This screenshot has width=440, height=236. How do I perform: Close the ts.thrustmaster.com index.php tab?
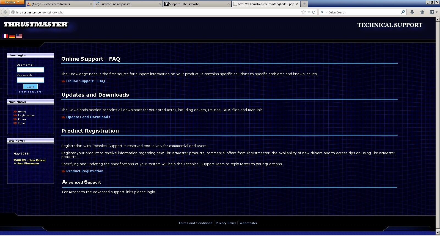pos(297,4)
